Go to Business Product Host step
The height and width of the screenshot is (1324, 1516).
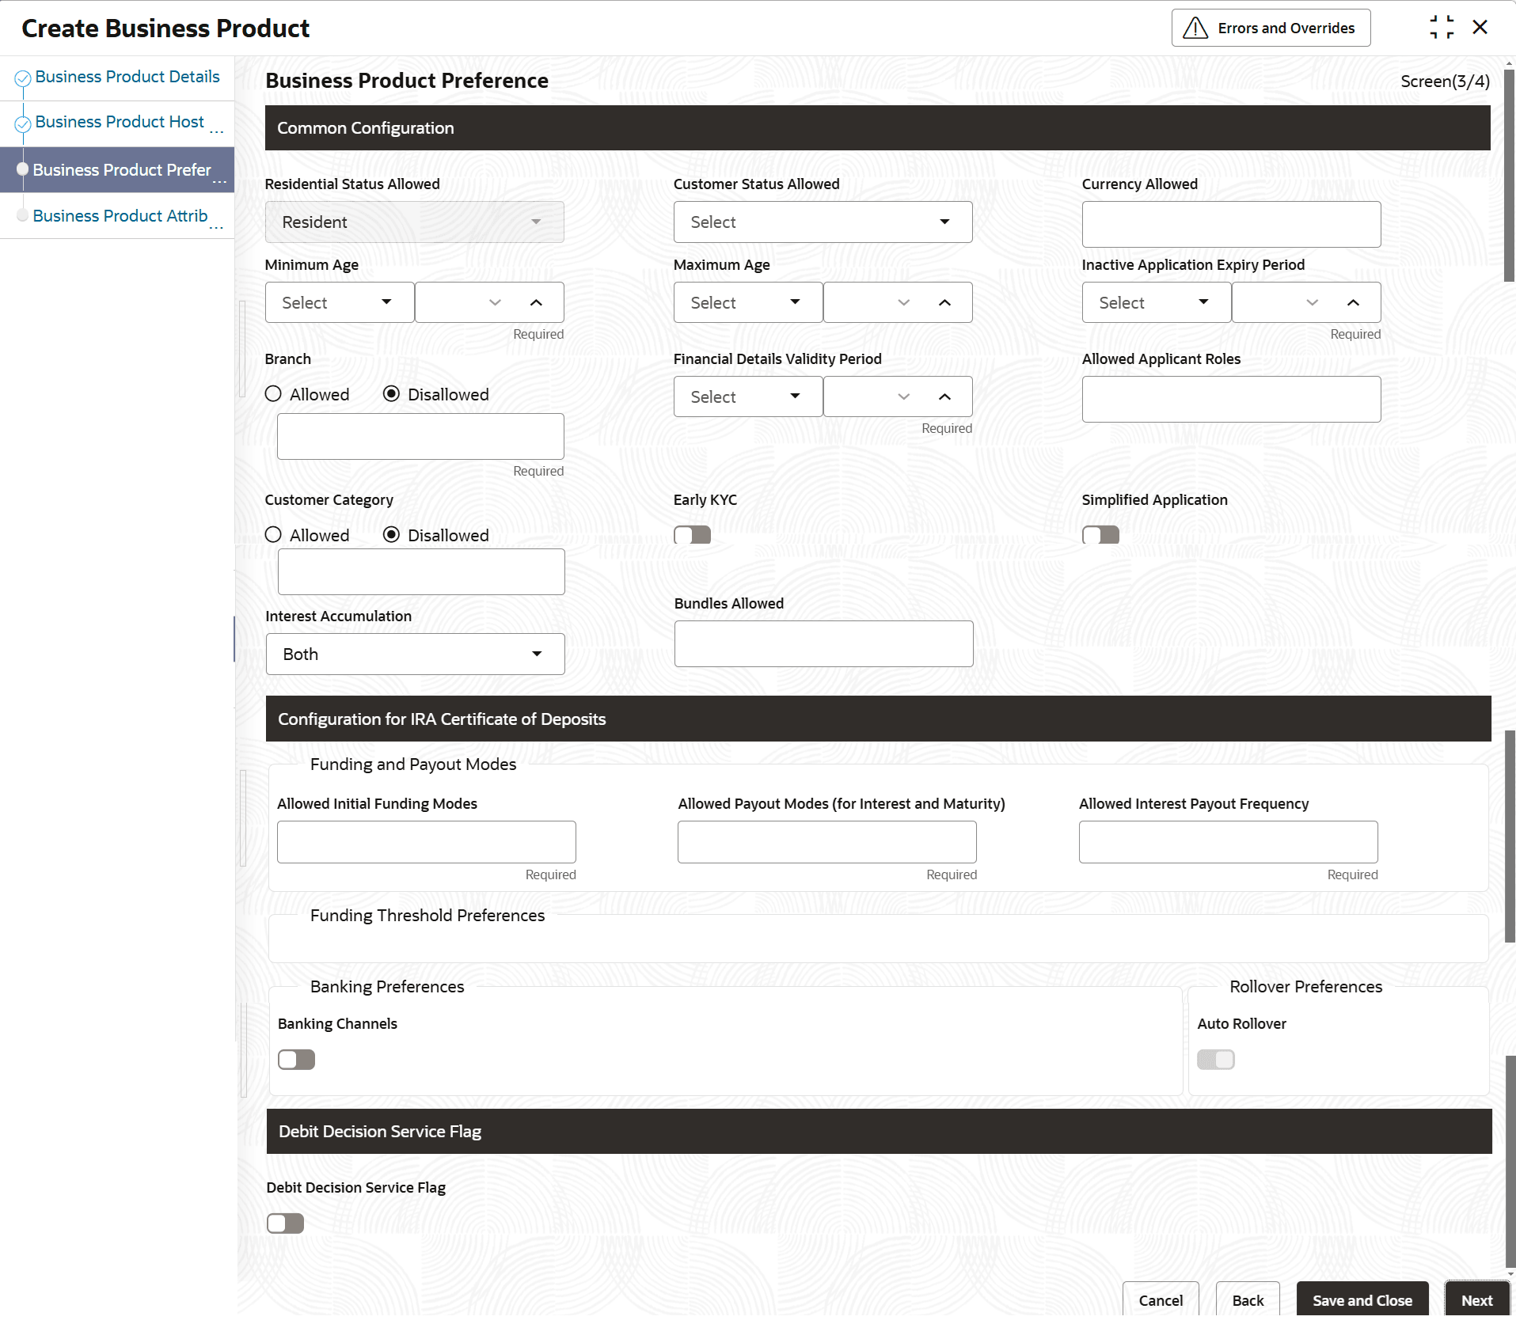[120, 123]
